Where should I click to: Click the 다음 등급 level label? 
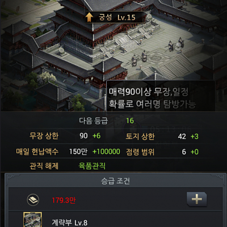tap(93, 120)
